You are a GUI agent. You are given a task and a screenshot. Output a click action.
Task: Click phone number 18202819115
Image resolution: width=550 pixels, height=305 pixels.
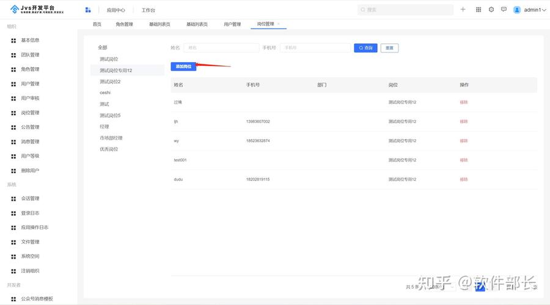point(258,179)
